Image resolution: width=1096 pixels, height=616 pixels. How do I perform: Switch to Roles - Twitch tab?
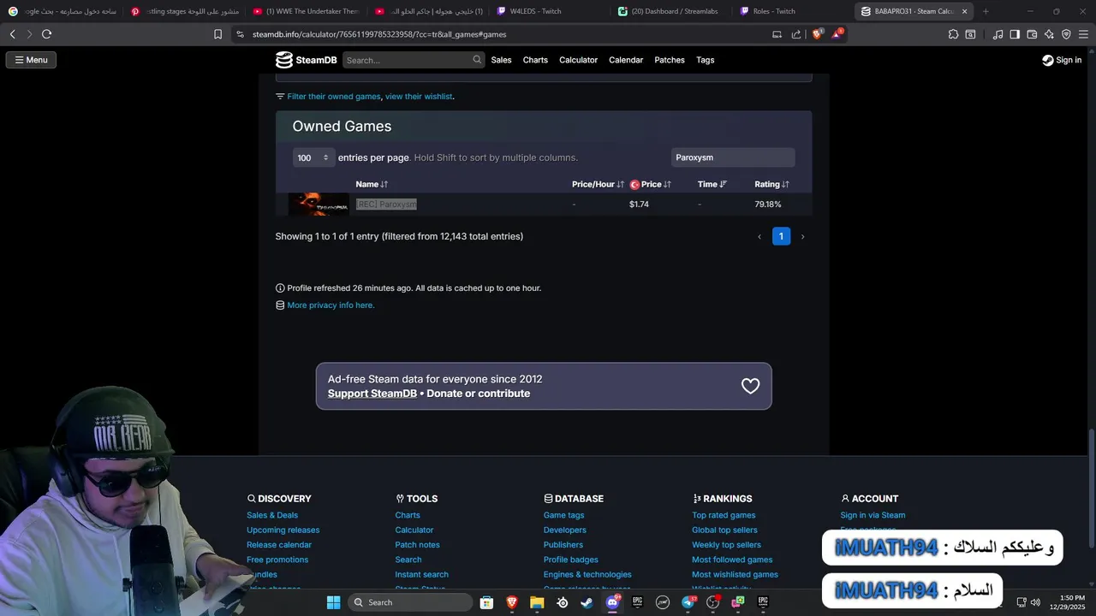pyautogui.click(x=791, y=11)
